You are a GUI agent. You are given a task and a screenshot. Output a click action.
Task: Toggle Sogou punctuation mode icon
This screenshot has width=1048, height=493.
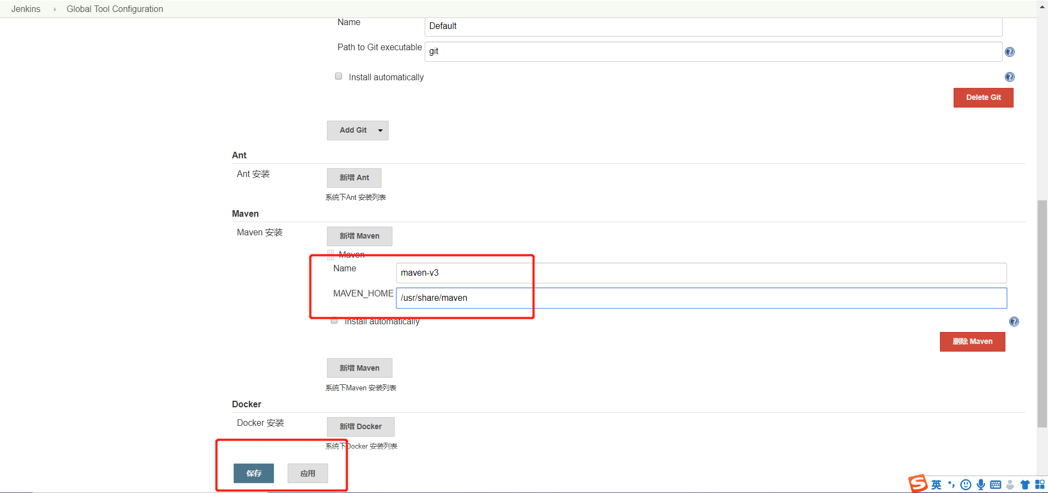[x=951, y=485]
